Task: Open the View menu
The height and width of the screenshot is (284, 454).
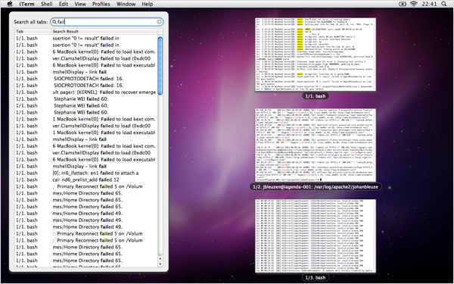Action: [x=80, y=4]
